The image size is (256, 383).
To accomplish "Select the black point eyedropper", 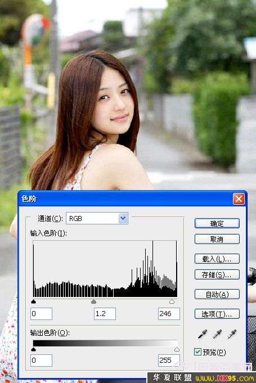I will click(x=202, y=334).
